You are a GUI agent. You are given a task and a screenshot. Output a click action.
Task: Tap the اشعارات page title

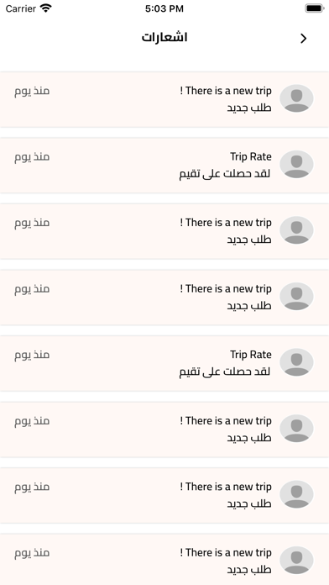coord(164,38)
